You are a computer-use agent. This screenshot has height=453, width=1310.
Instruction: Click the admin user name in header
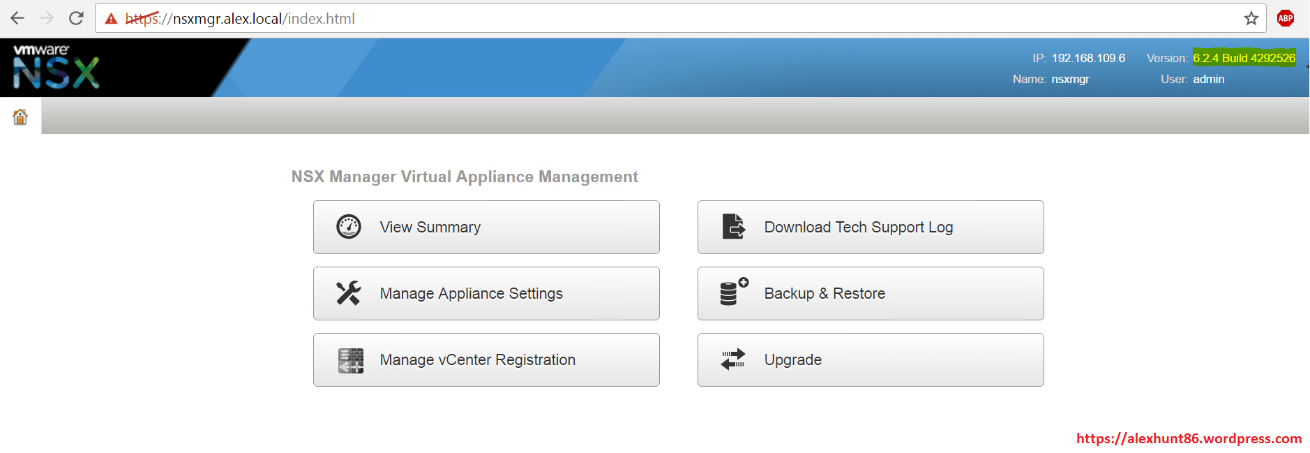coord(1208,79)
